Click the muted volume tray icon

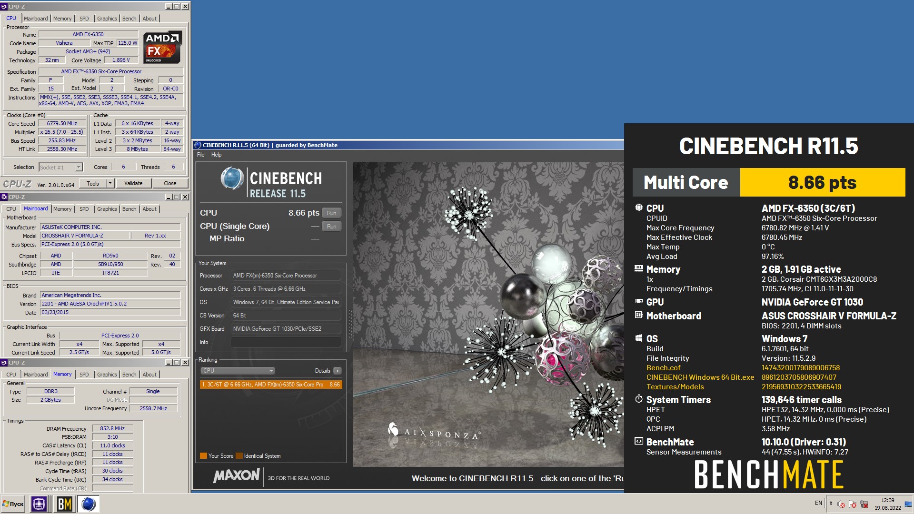point(841,504)
